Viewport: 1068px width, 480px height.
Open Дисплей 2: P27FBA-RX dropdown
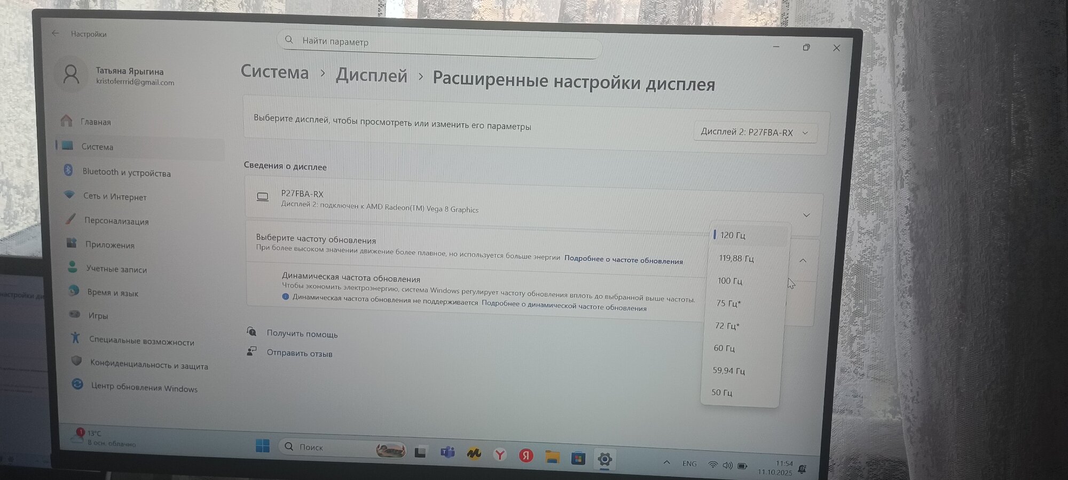tap(755, 132)
